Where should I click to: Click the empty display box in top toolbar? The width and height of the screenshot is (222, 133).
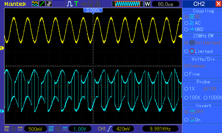[x=59, y=4]
